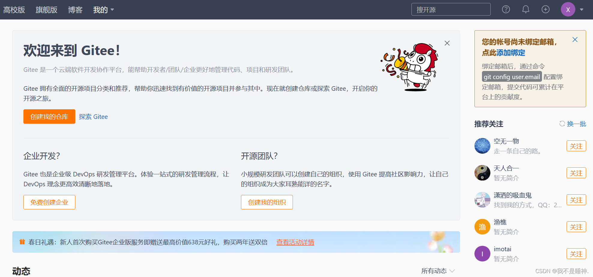This screenshot has height=277, width=593.
Task: Expand the user avatar dropdown arrow
Action: 582,10
